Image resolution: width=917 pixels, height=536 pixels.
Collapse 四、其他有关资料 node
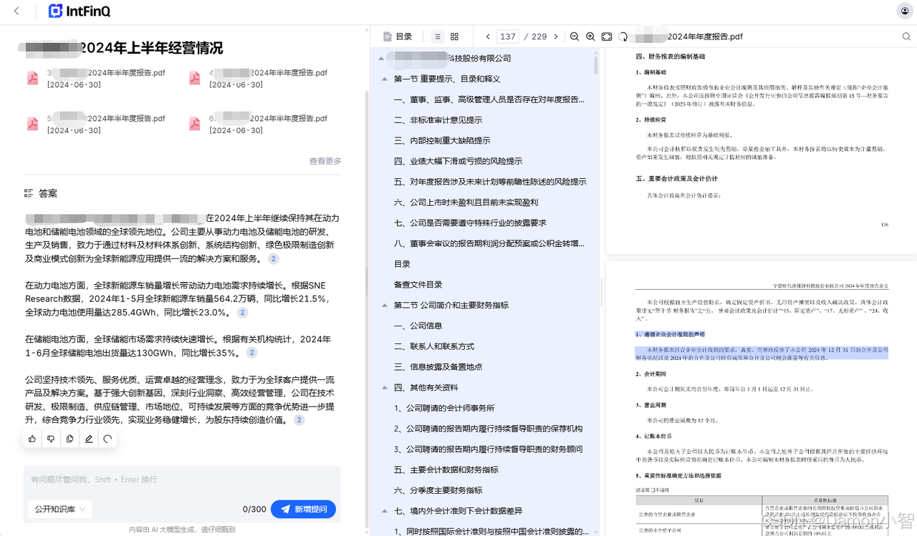coord(385,388)
